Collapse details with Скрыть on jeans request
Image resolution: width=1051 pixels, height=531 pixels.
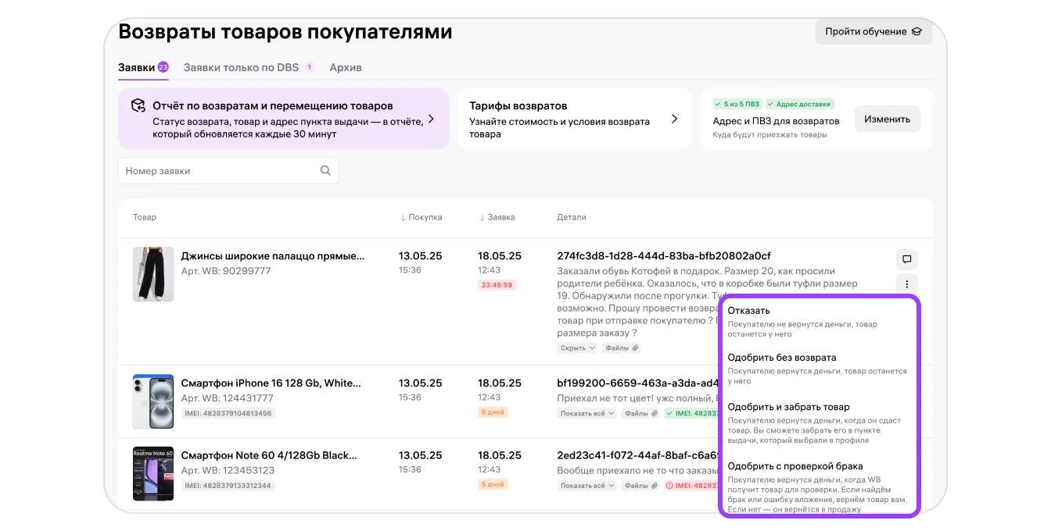[578, 348]
